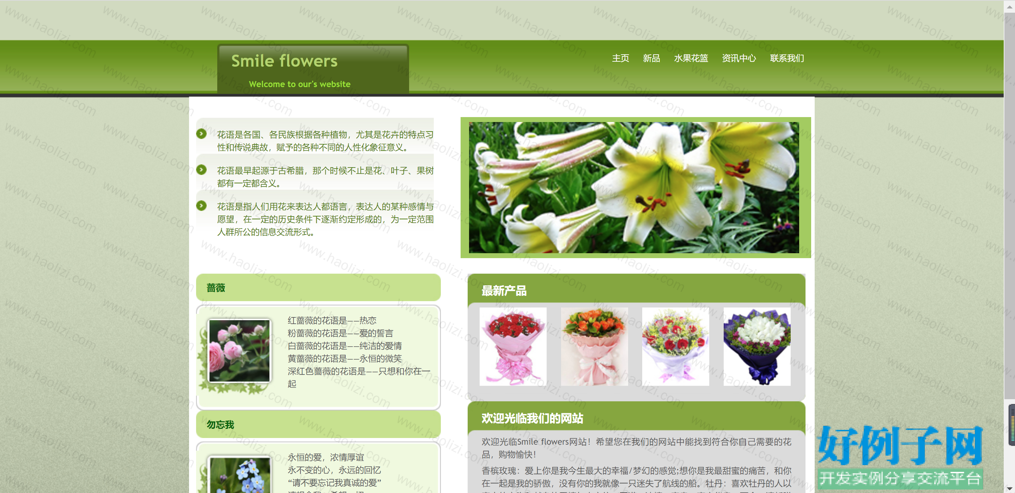This screenshot has height=493, width=1015.
Task: Click the 好例子网 logo overlay
Action: click(x=900, y=445)
